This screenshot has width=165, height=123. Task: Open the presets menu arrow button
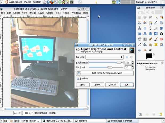131,57
